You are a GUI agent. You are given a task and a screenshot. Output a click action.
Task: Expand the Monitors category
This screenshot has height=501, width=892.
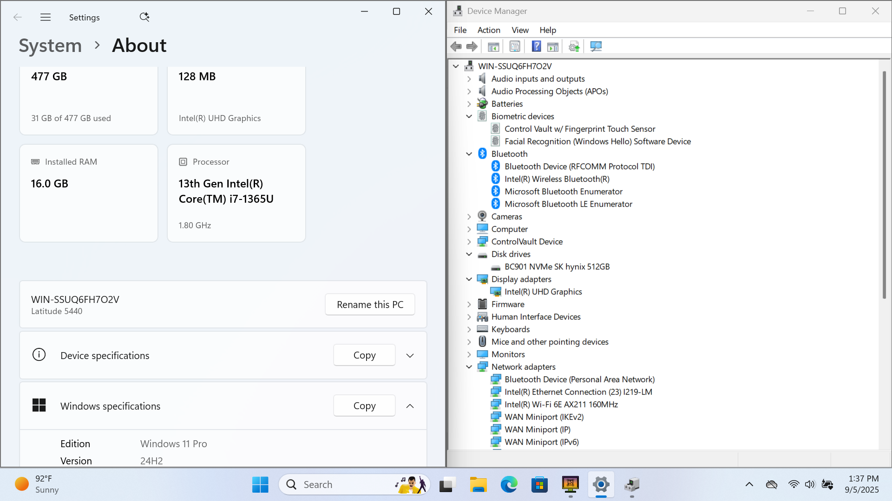[x=469, y=354]
